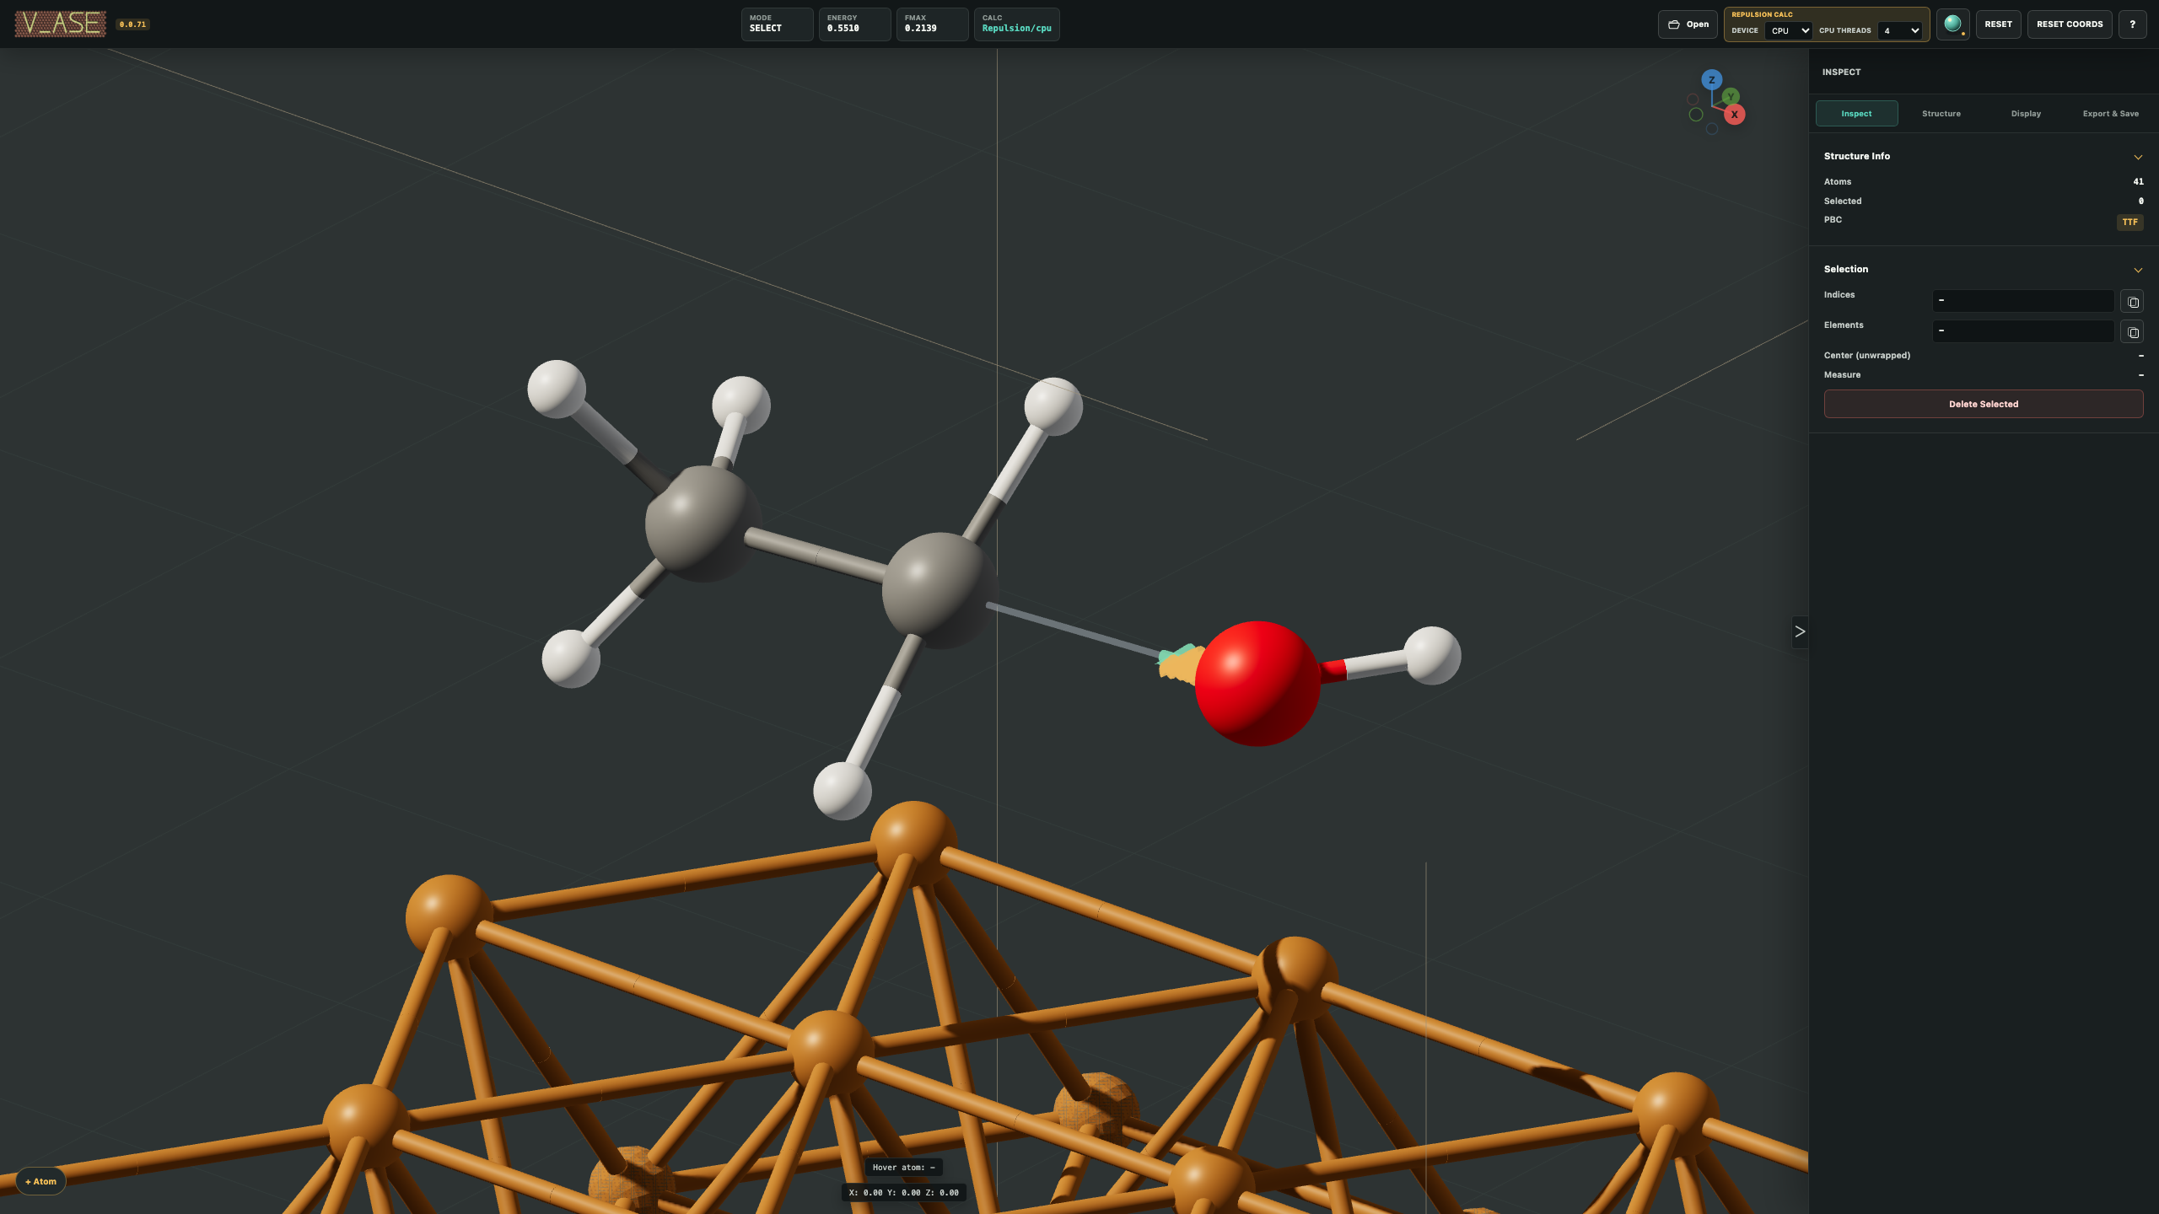Screen dimensions: 2159x1214
Task: Align view to the negative X axis circle
Action: point(1693,99)
